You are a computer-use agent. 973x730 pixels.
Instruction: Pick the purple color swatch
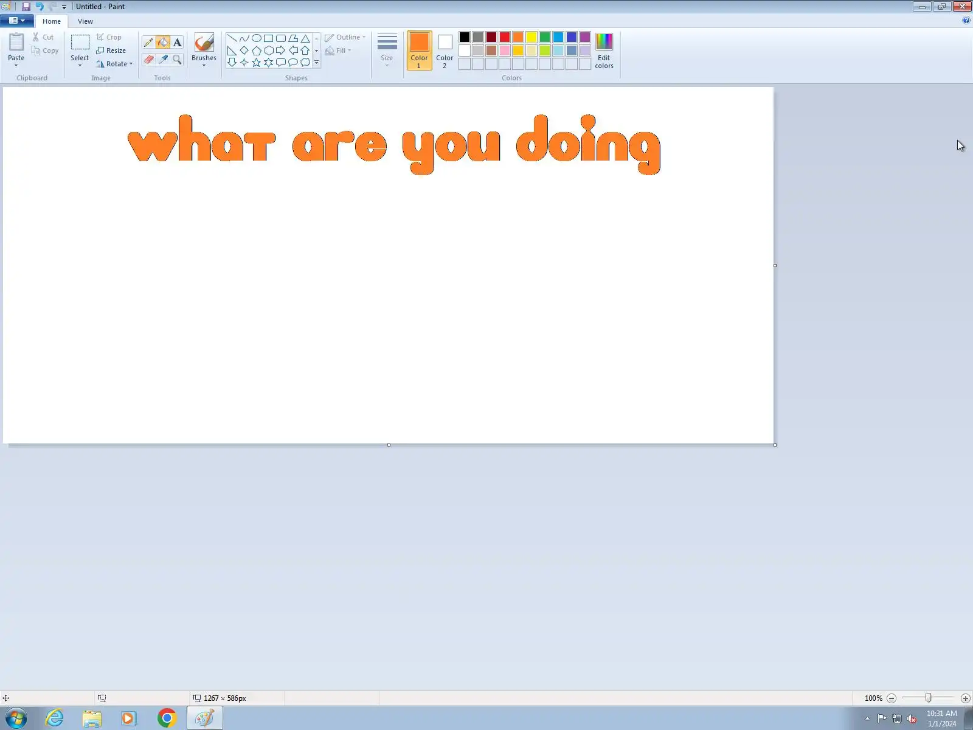[x=585, y=37]
